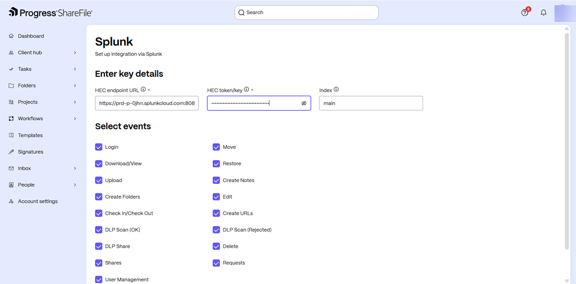576x284 pixels.
Task: Expand the Inbox chevron
Action: coord(75,168)
